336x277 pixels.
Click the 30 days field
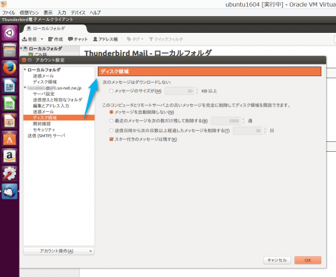248,131
